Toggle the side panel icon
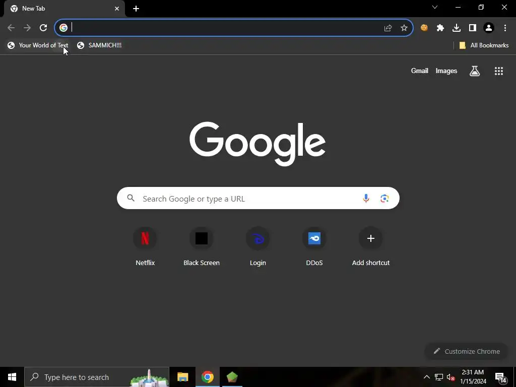The image size is (516, 387). pyautogui.click(x=473, y=28)
